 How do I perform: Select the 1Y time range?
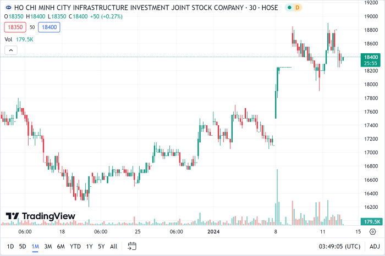pos(89,247)
